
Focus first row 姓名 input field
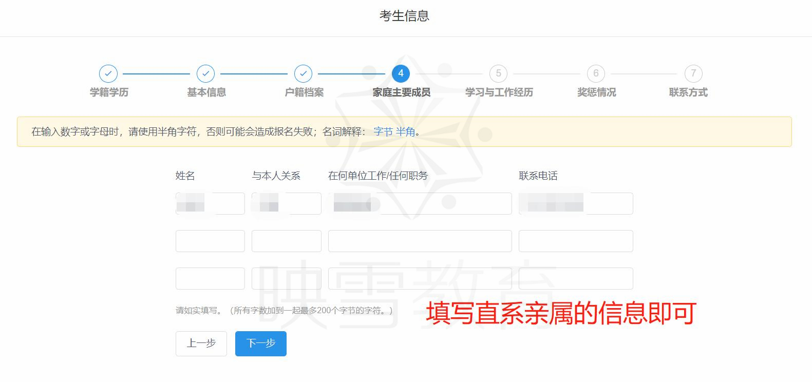210,203
